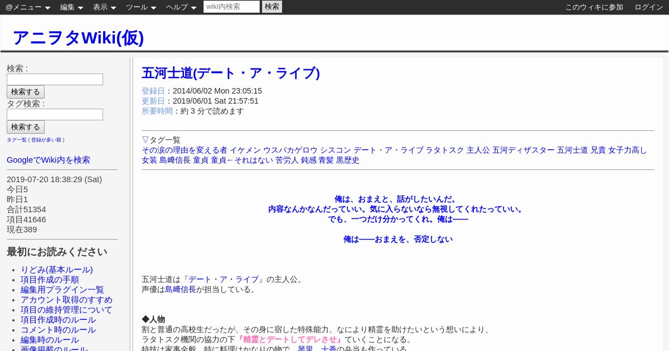Click the 合計51354 counter text
The height and width of the screenshot is (351, 669).
pos(26,209)
